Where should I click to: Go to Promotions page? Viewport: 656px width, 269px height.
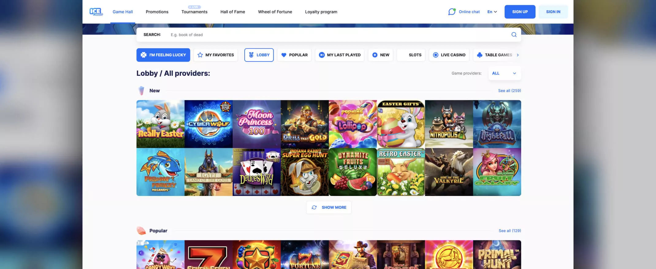pyautogui.click(x=157, y=12)
